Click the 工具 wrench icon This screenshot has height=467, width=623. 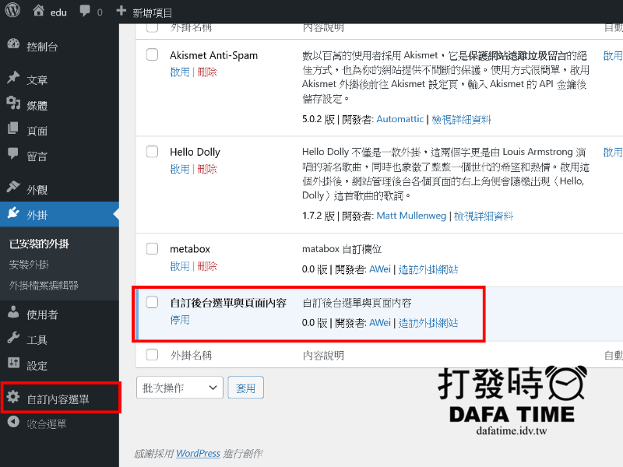[13, 338]
